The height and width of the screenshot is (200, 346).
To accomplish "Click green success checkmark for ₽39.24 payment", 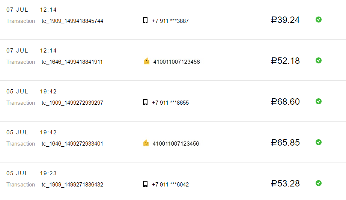I will (318, 20).
